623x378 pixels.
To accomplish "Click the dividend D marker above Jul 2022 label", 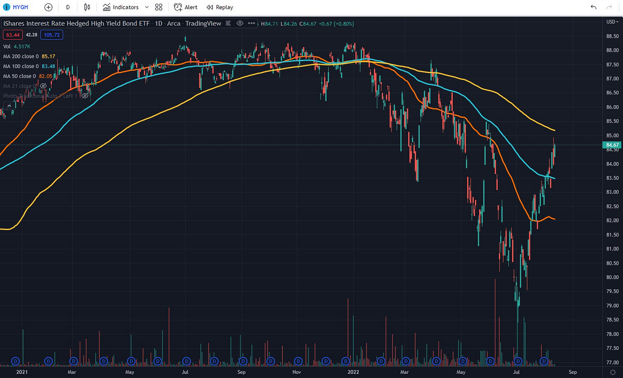I will (518, 361).
